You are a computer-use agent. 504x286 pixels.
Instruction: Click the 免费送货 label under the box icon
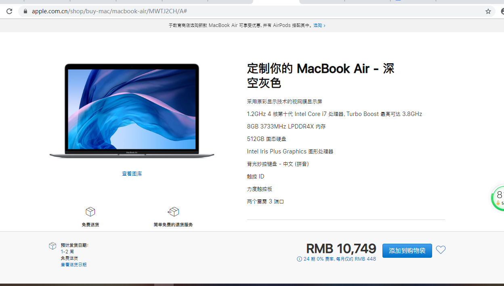coord(90,225)
